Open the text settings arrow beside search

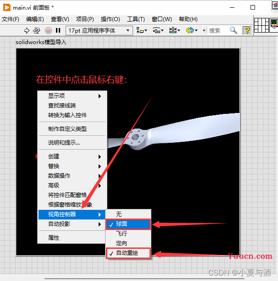[204, 30]
